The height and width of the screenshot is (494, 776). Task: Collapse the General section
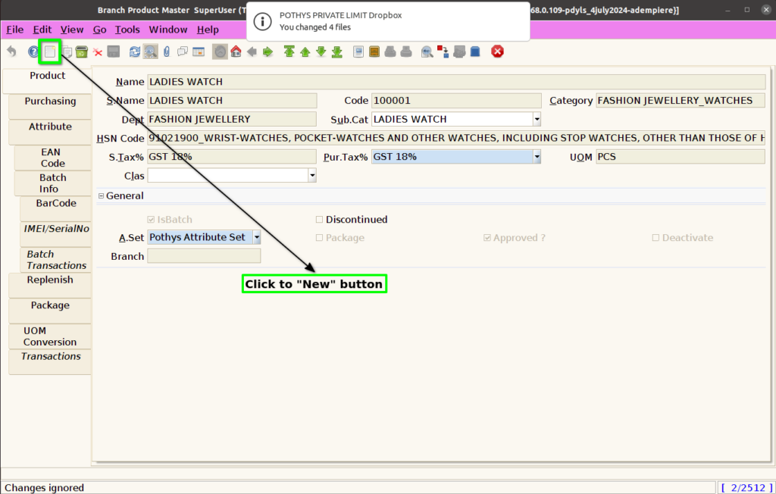[101, 196]
